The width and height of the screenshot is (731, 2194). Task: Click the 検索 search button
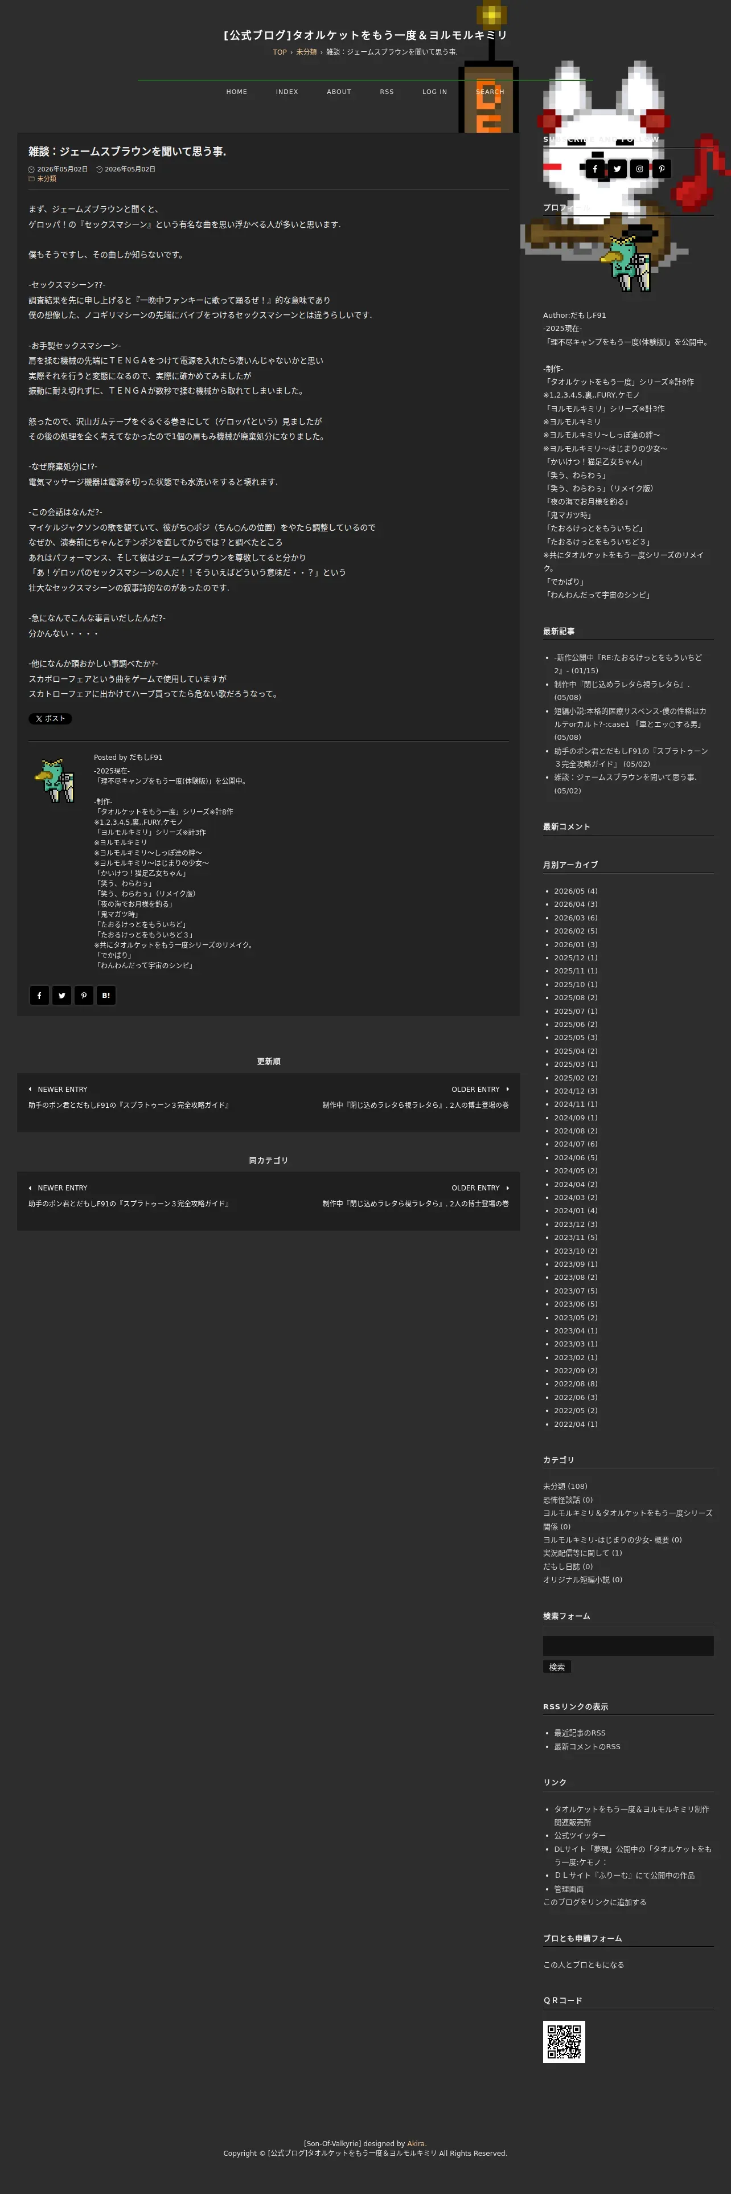pos(557,1667)
